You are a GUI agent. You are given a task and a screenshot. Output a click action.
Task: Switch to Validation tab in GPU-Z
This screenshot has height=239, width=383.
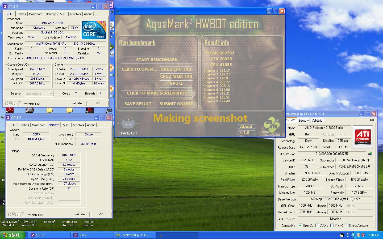click(x=318, y=120)
